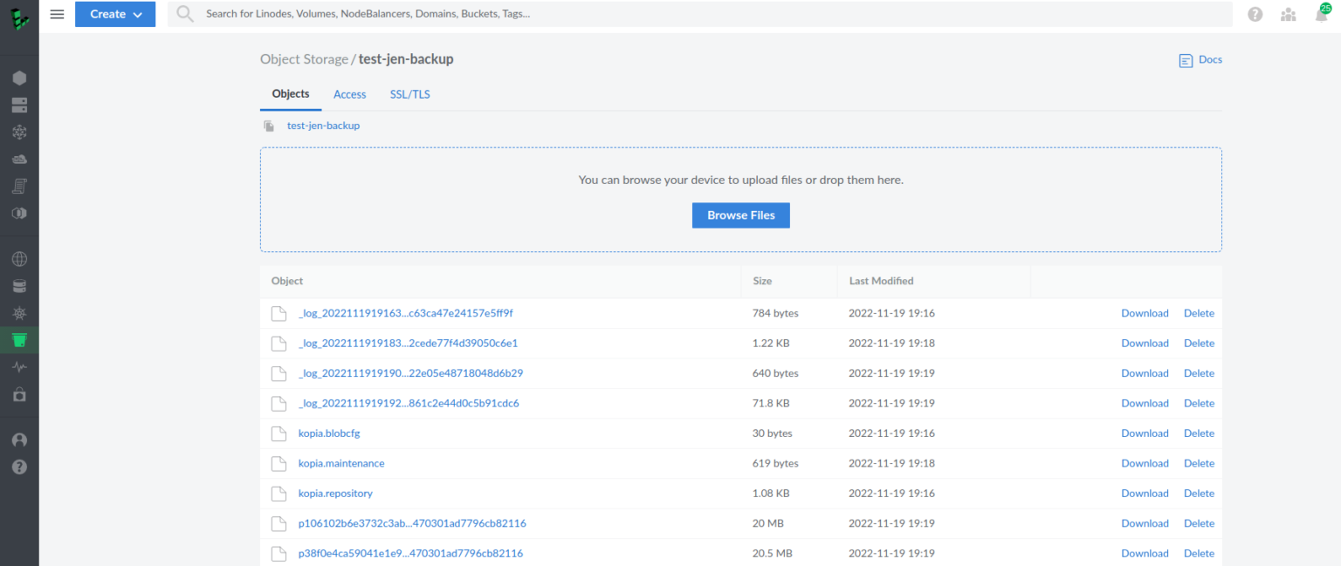Click the Browse Files button

[740, 215]
